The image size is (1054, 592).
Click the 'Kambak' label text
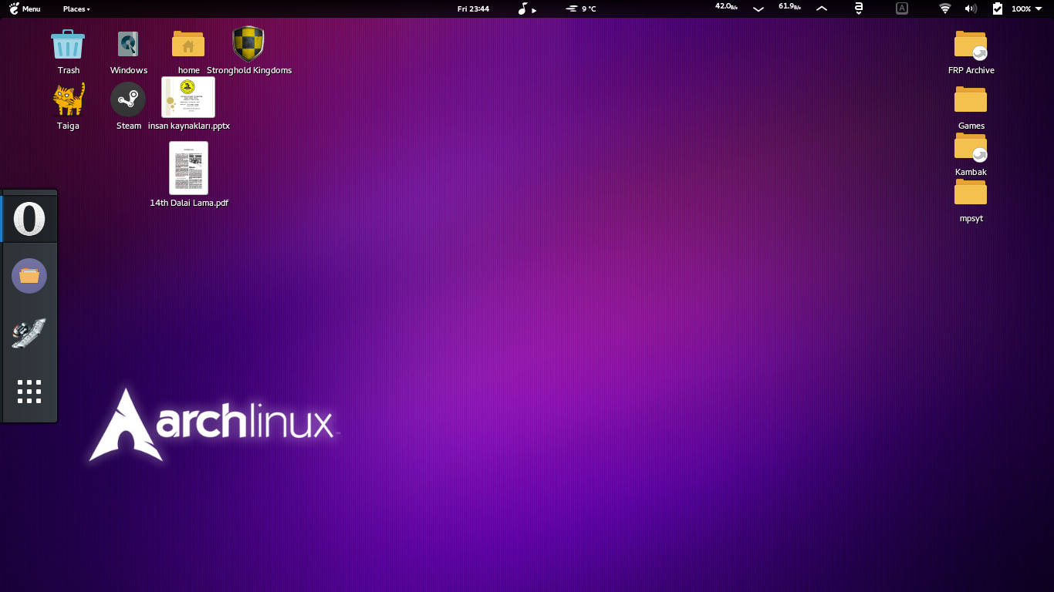click(x=971, y=172)
